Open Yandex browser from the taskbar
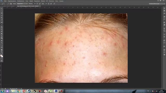166x93 pixels. 45,91
